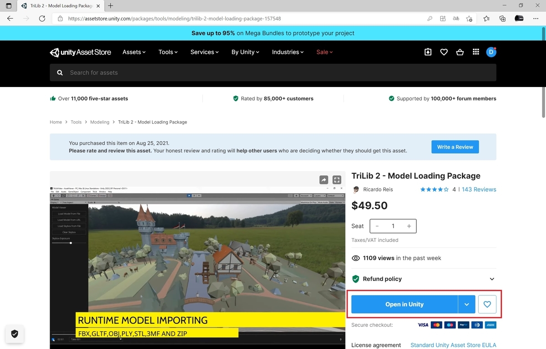546x349 pixels.
Task: Expand the Assets menu
Action: [134, 52]
